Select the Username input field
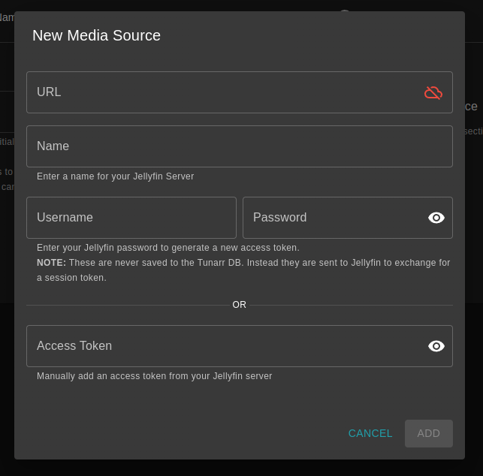 131,218
